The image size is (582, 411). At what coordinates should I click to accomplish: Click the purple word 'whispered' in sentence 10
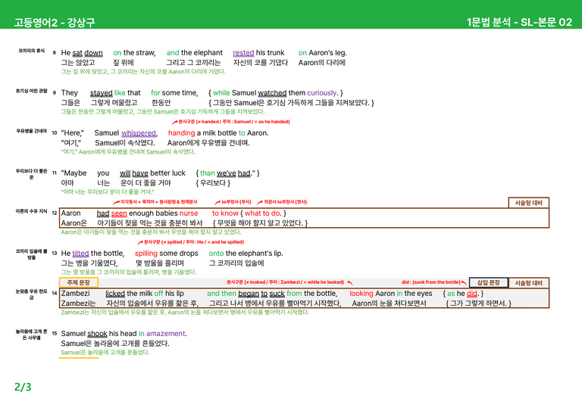point(139,133)
